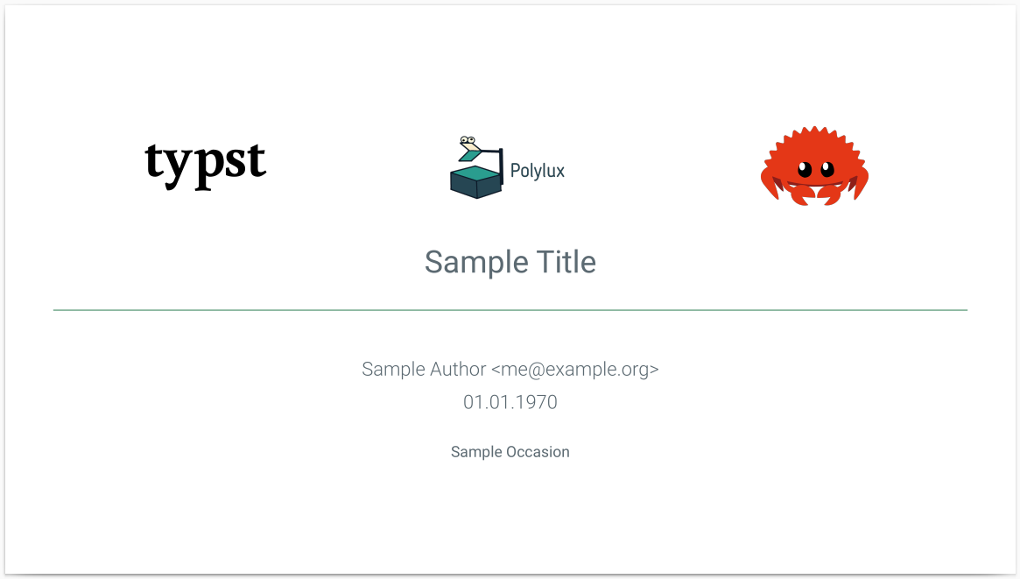Click the green horizontal divider line
The width and height of the screenshot is (1020, 579).
click(x=510, y=310)
